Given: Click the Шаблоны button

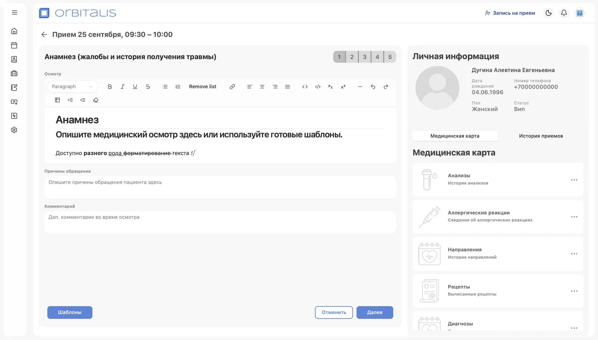Looking at the screenshot, I should pos(70,312).
